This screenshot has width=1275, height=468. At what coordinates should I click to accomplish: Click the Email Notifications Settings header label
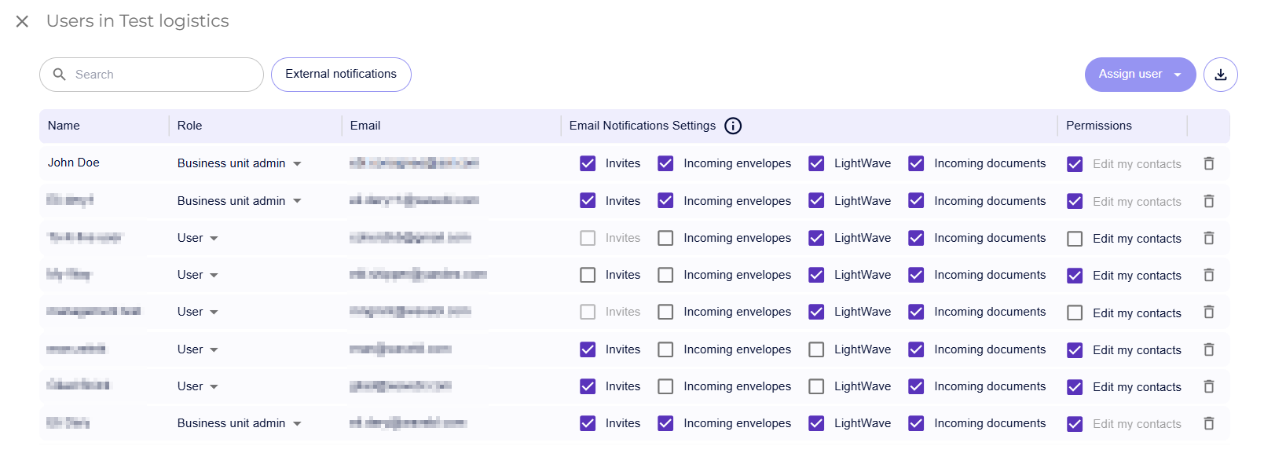click(643, 126)
